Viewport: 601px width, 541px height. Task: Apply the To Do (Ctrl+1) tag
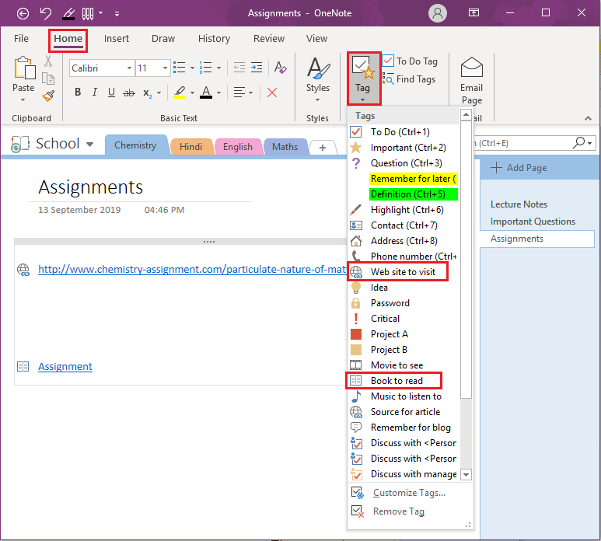pyautogui.click(x=404, y=132)
